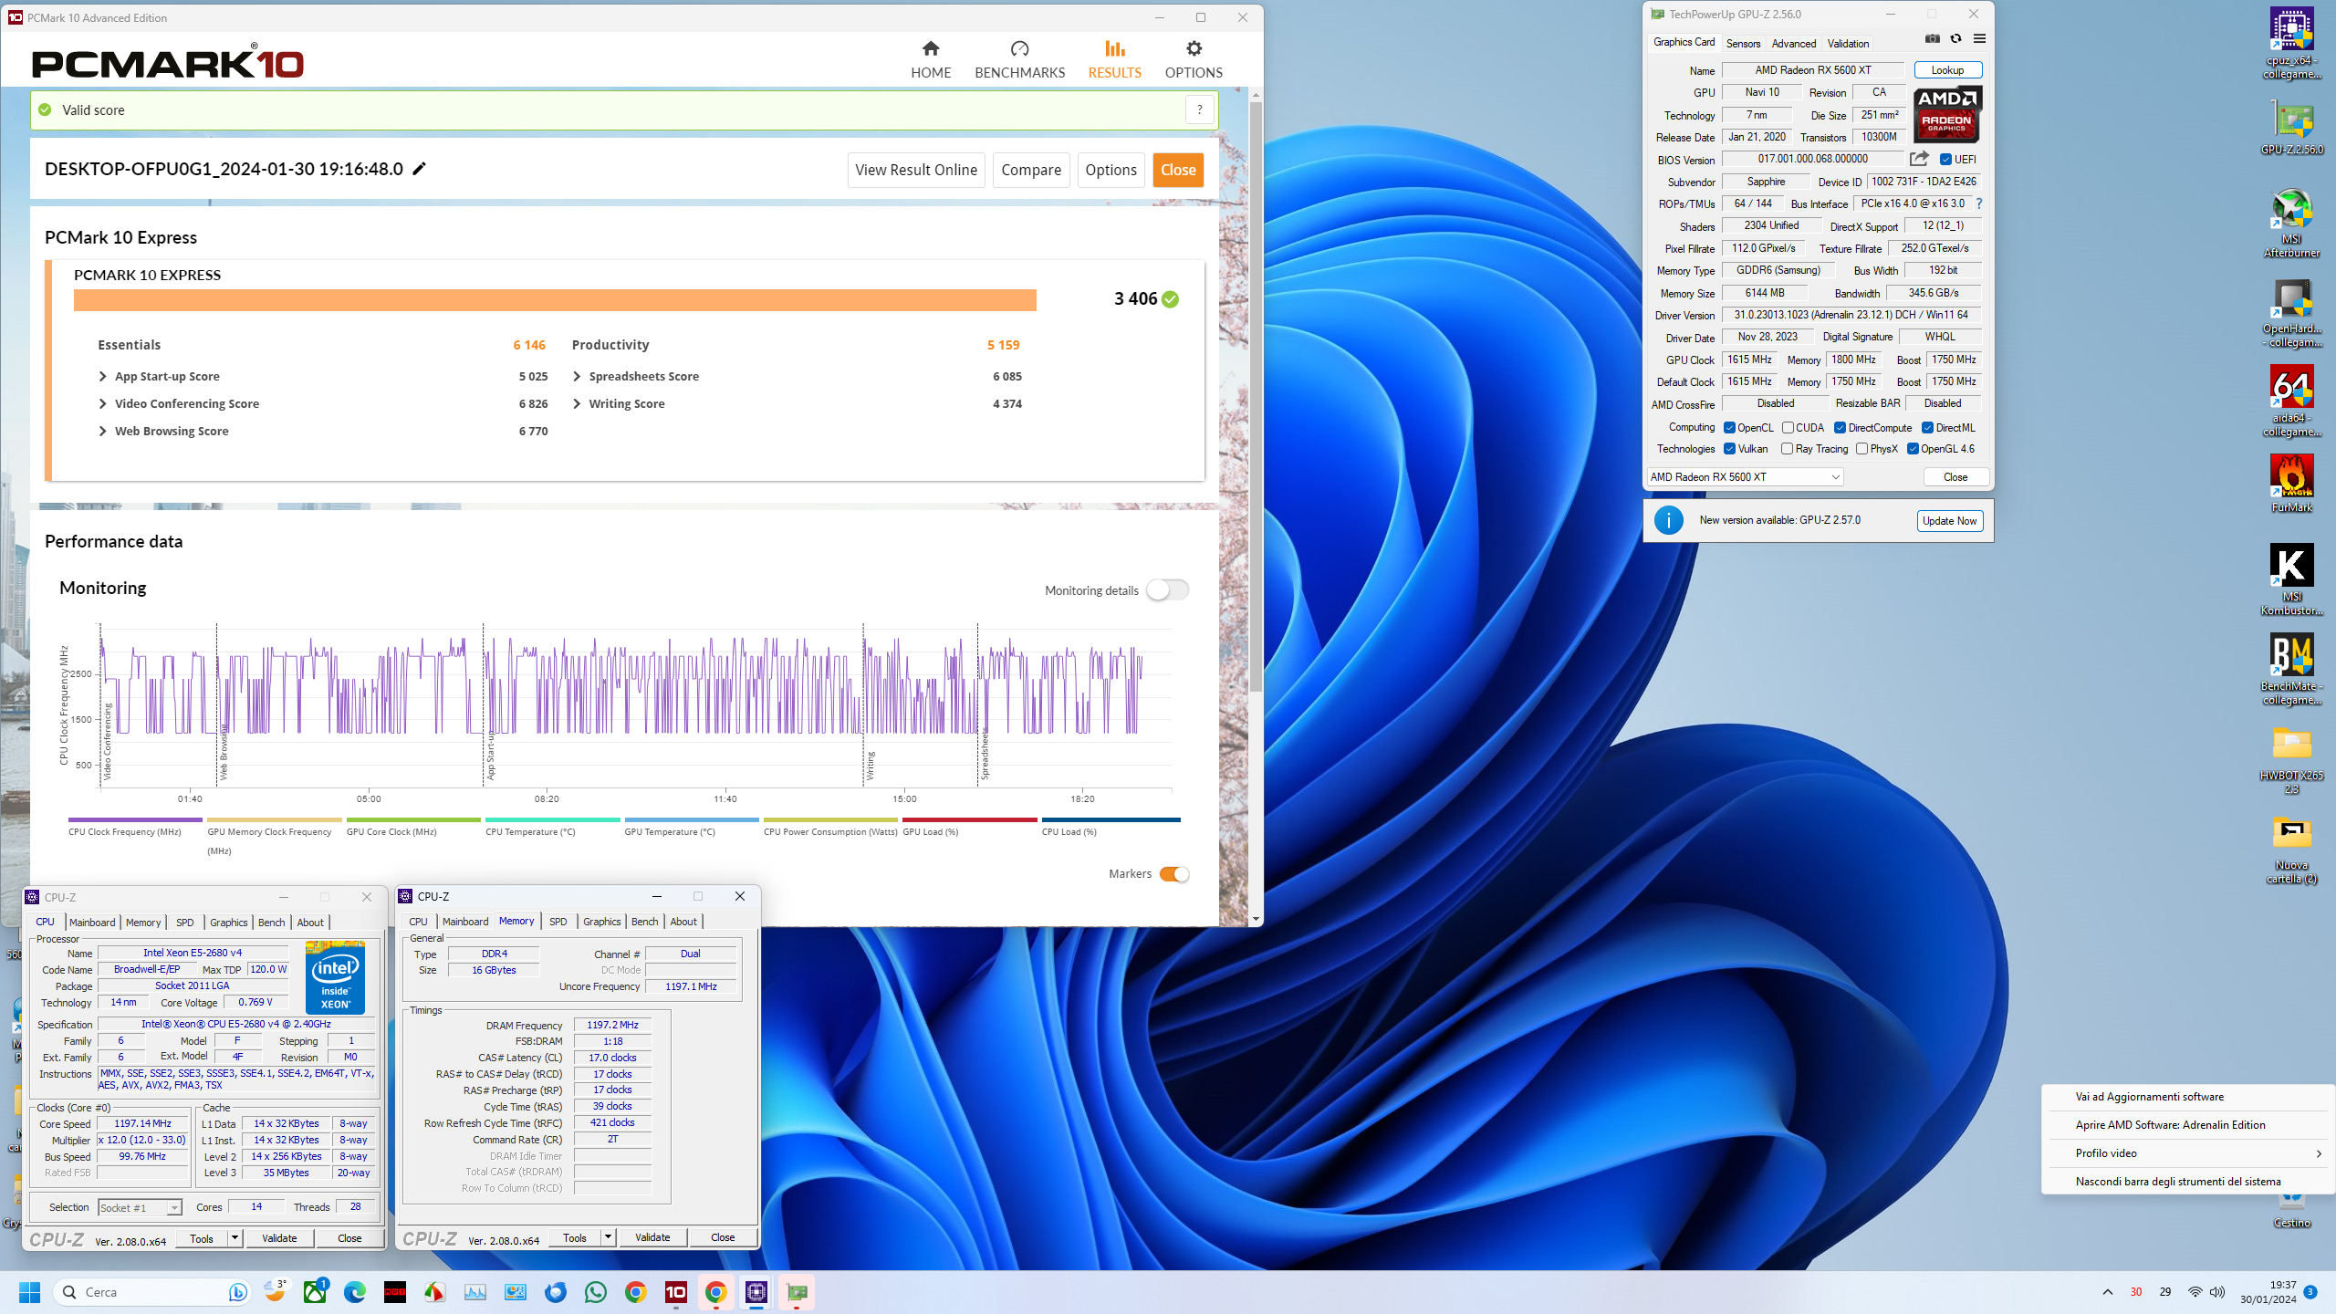Open the OPTIONS gear icon
The width and height of the screenshot is (2336, 1314).
coord(1194,48)
